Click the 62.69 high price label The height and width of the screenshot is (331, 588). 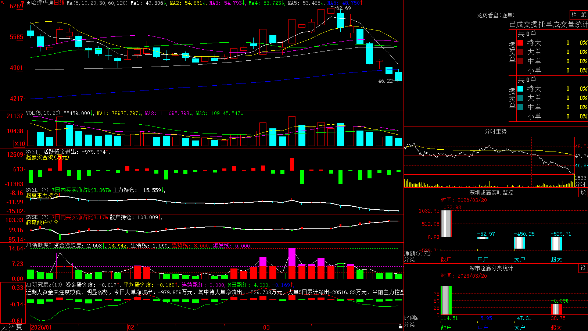(x=343, y=8)
